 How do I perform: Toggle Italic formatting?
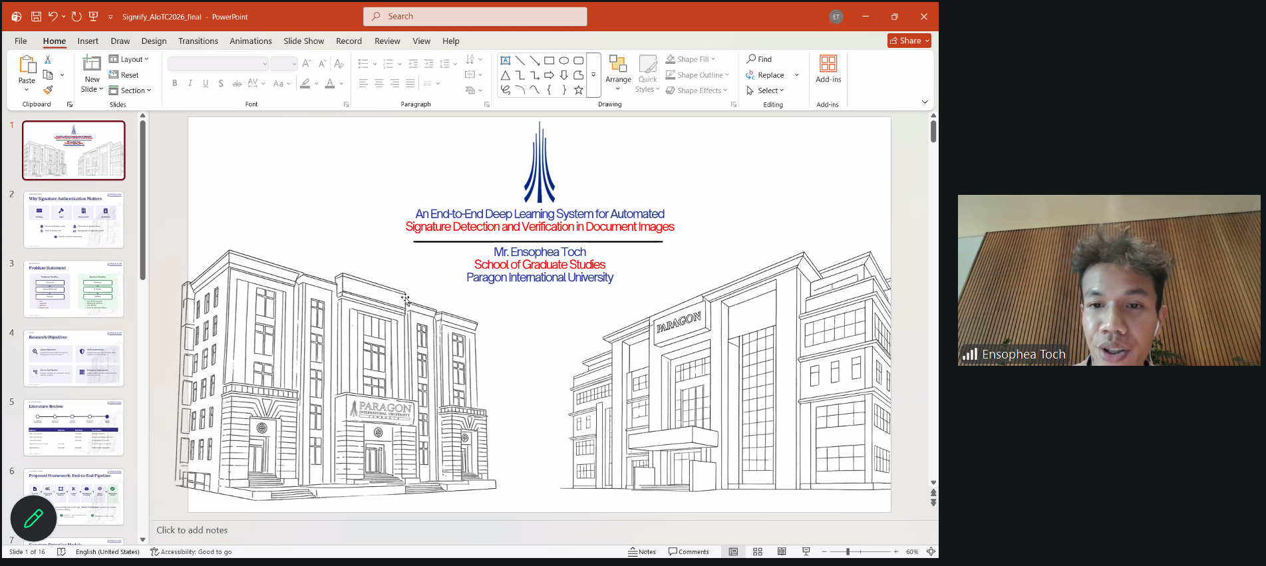point(190,83)
